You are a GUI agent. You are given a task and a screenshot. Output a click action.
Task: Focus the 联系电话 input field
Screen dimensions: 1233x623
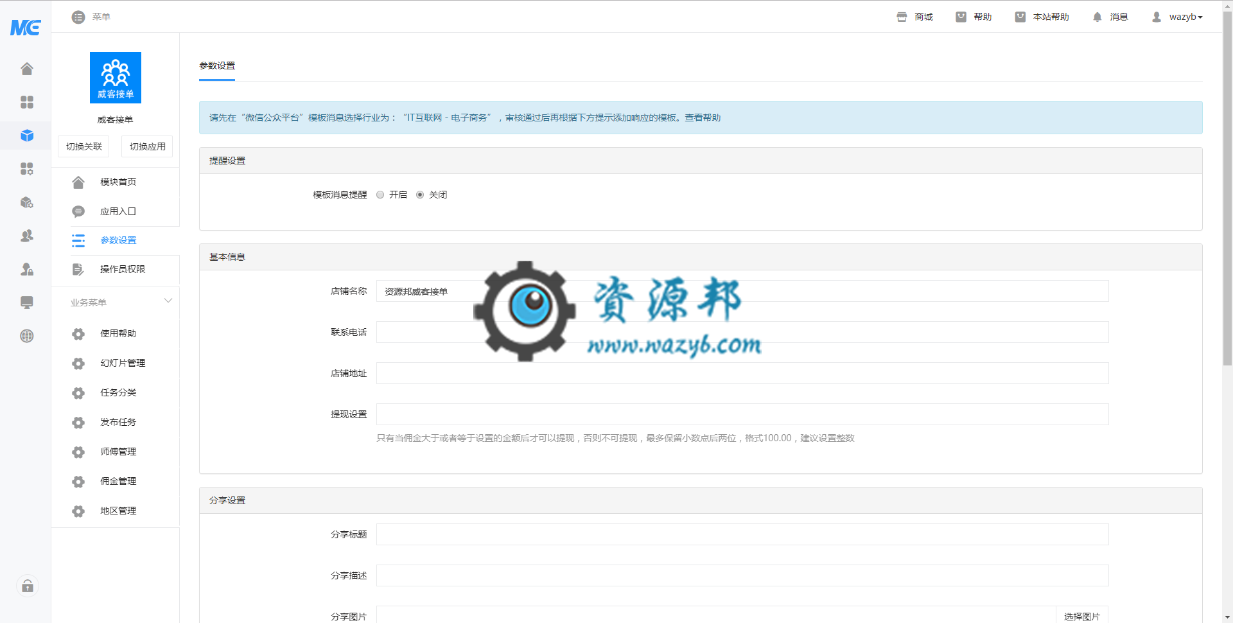(x=742, y=332)
